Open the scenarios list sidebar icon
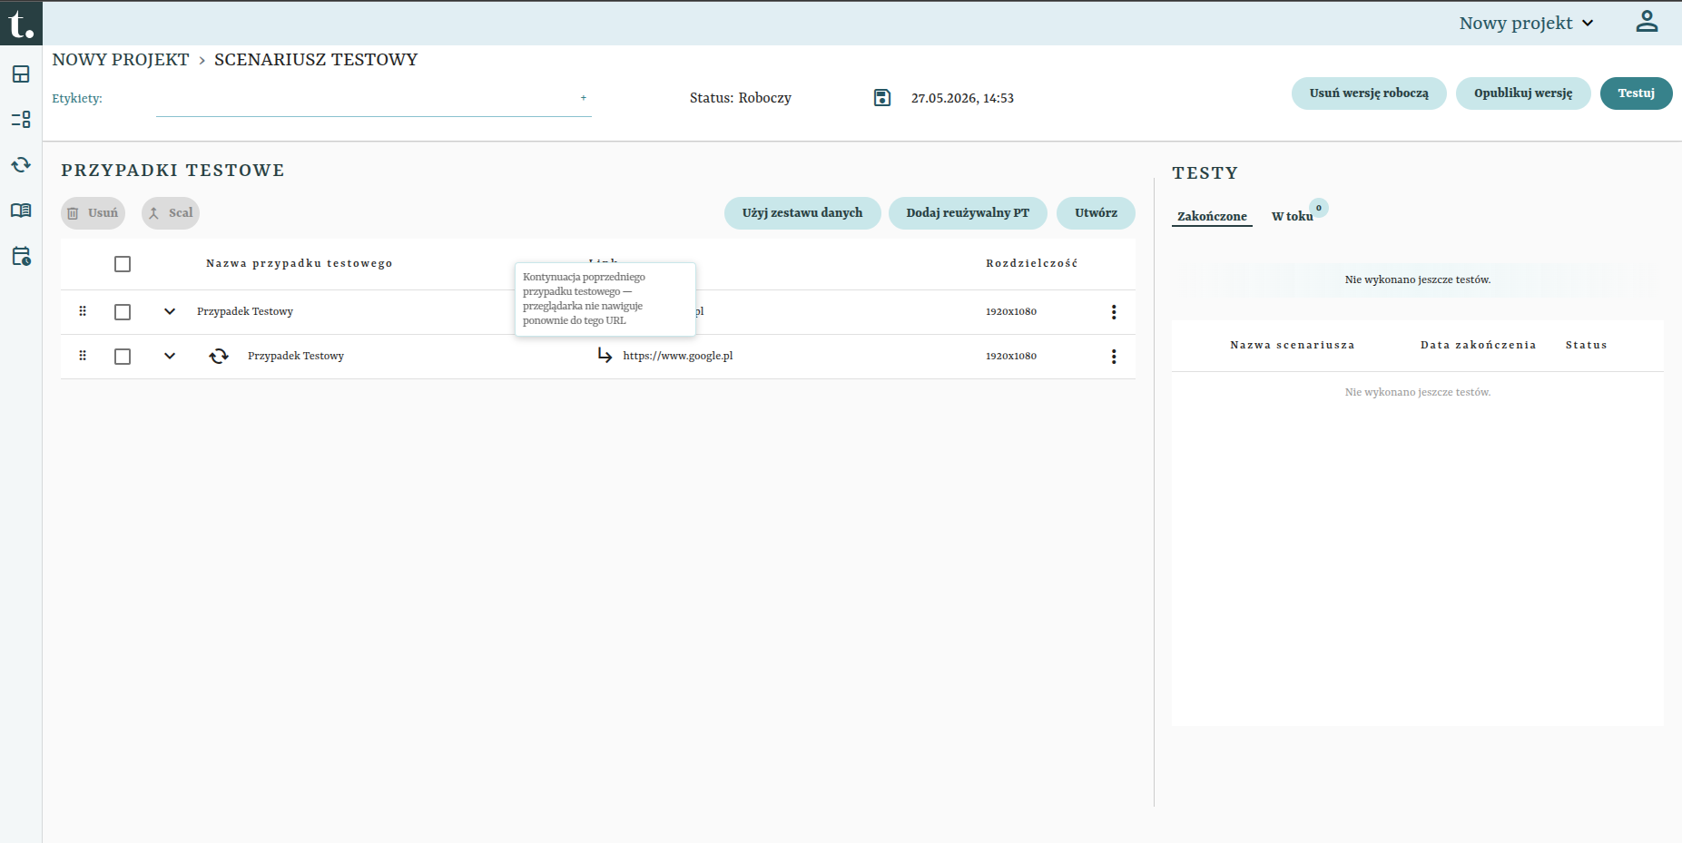The image size is (1682, 843). (21, 120)
